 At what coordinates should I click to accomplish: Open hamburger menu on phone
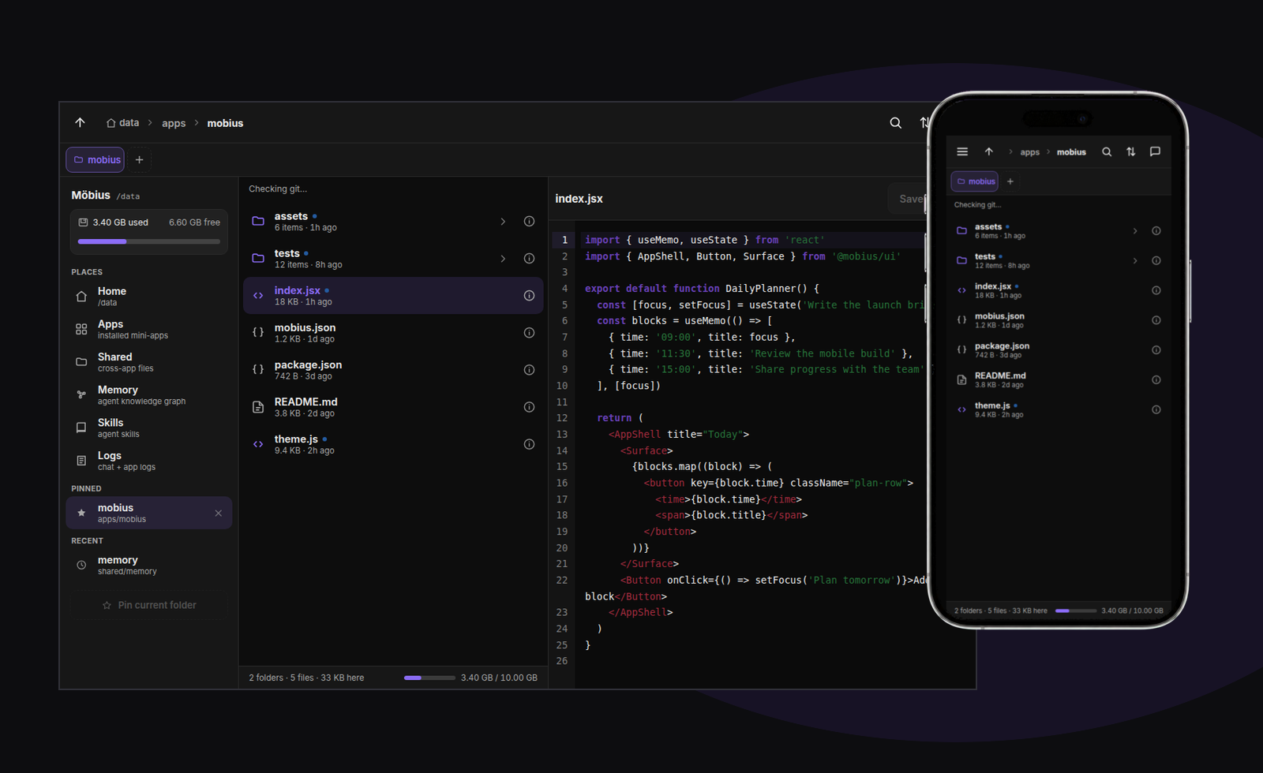(x=962, y=151)
